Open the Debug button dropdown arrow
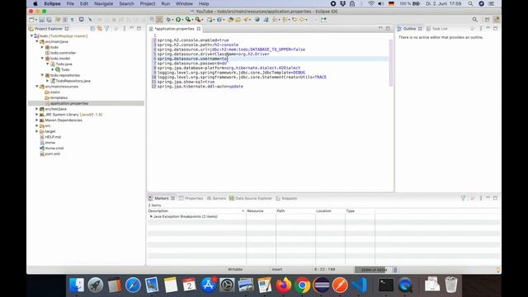Viewport: 528px width, 297px height. point(172,20)
